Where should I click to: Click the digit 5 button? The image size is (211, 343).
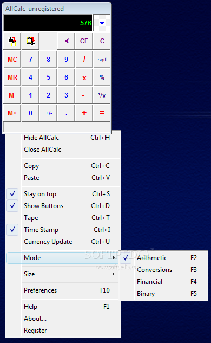point(48,77)
